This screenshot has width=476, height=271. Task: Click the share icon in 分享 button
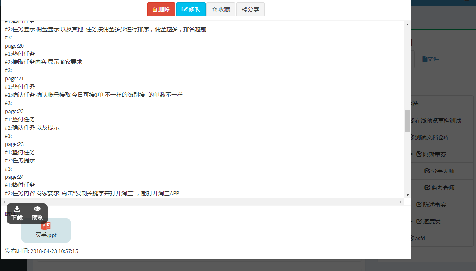(244, 9)
